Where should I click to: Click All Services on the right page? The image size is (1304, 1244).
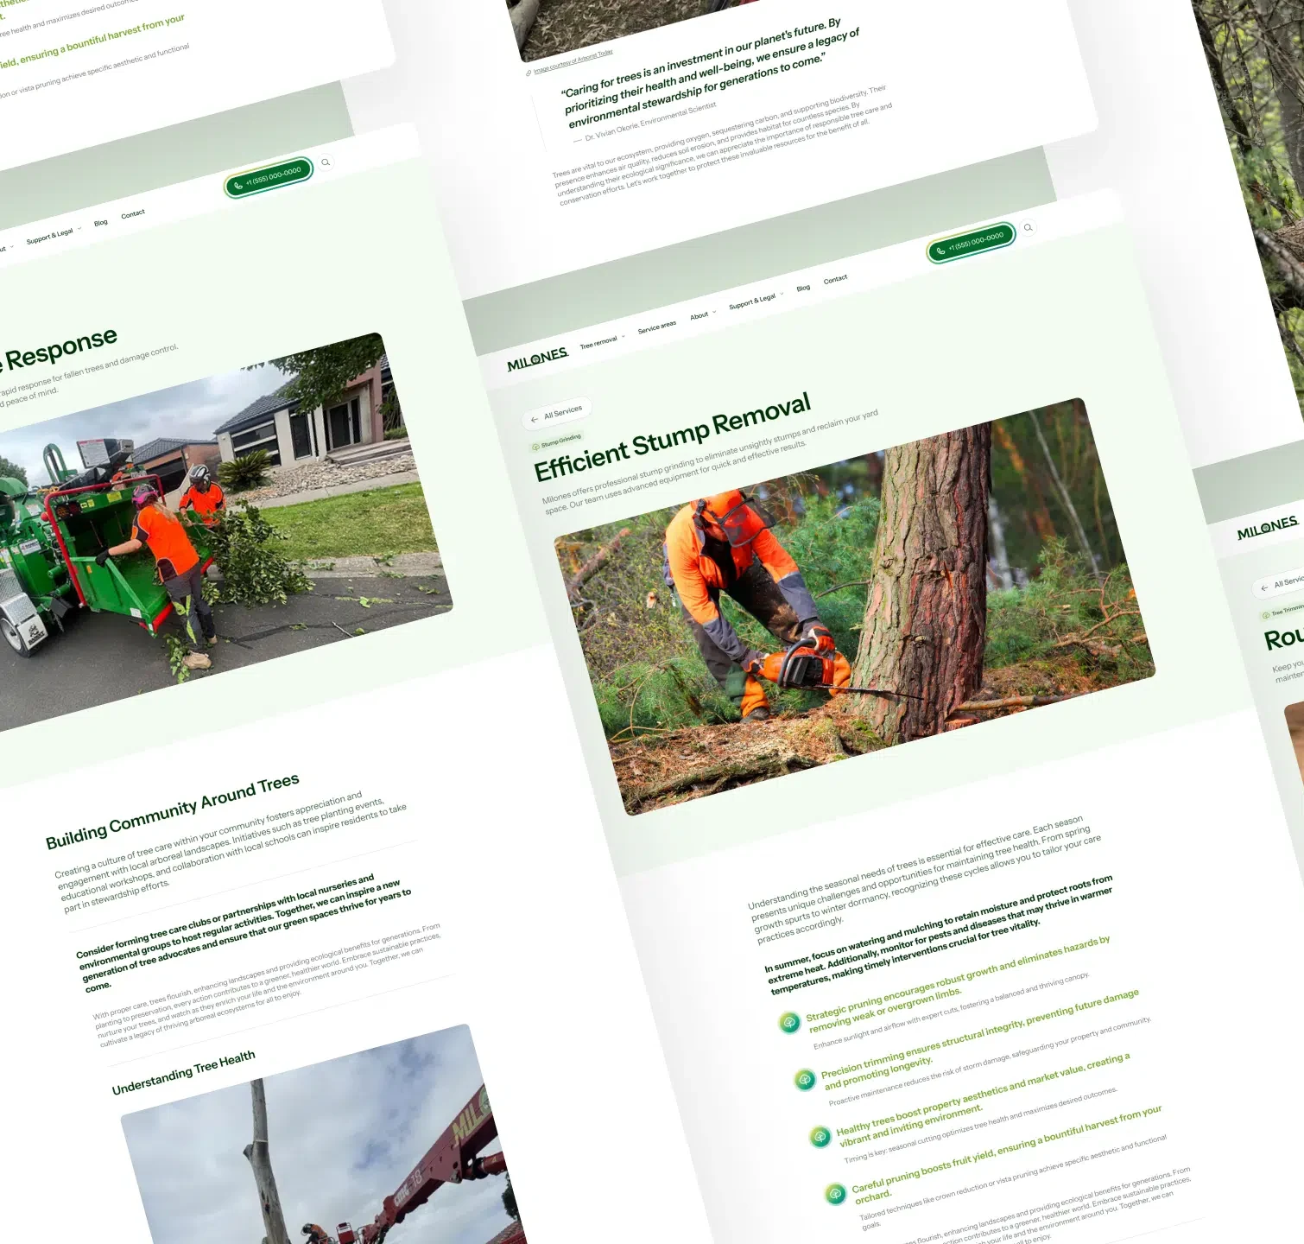point(1281,584)
